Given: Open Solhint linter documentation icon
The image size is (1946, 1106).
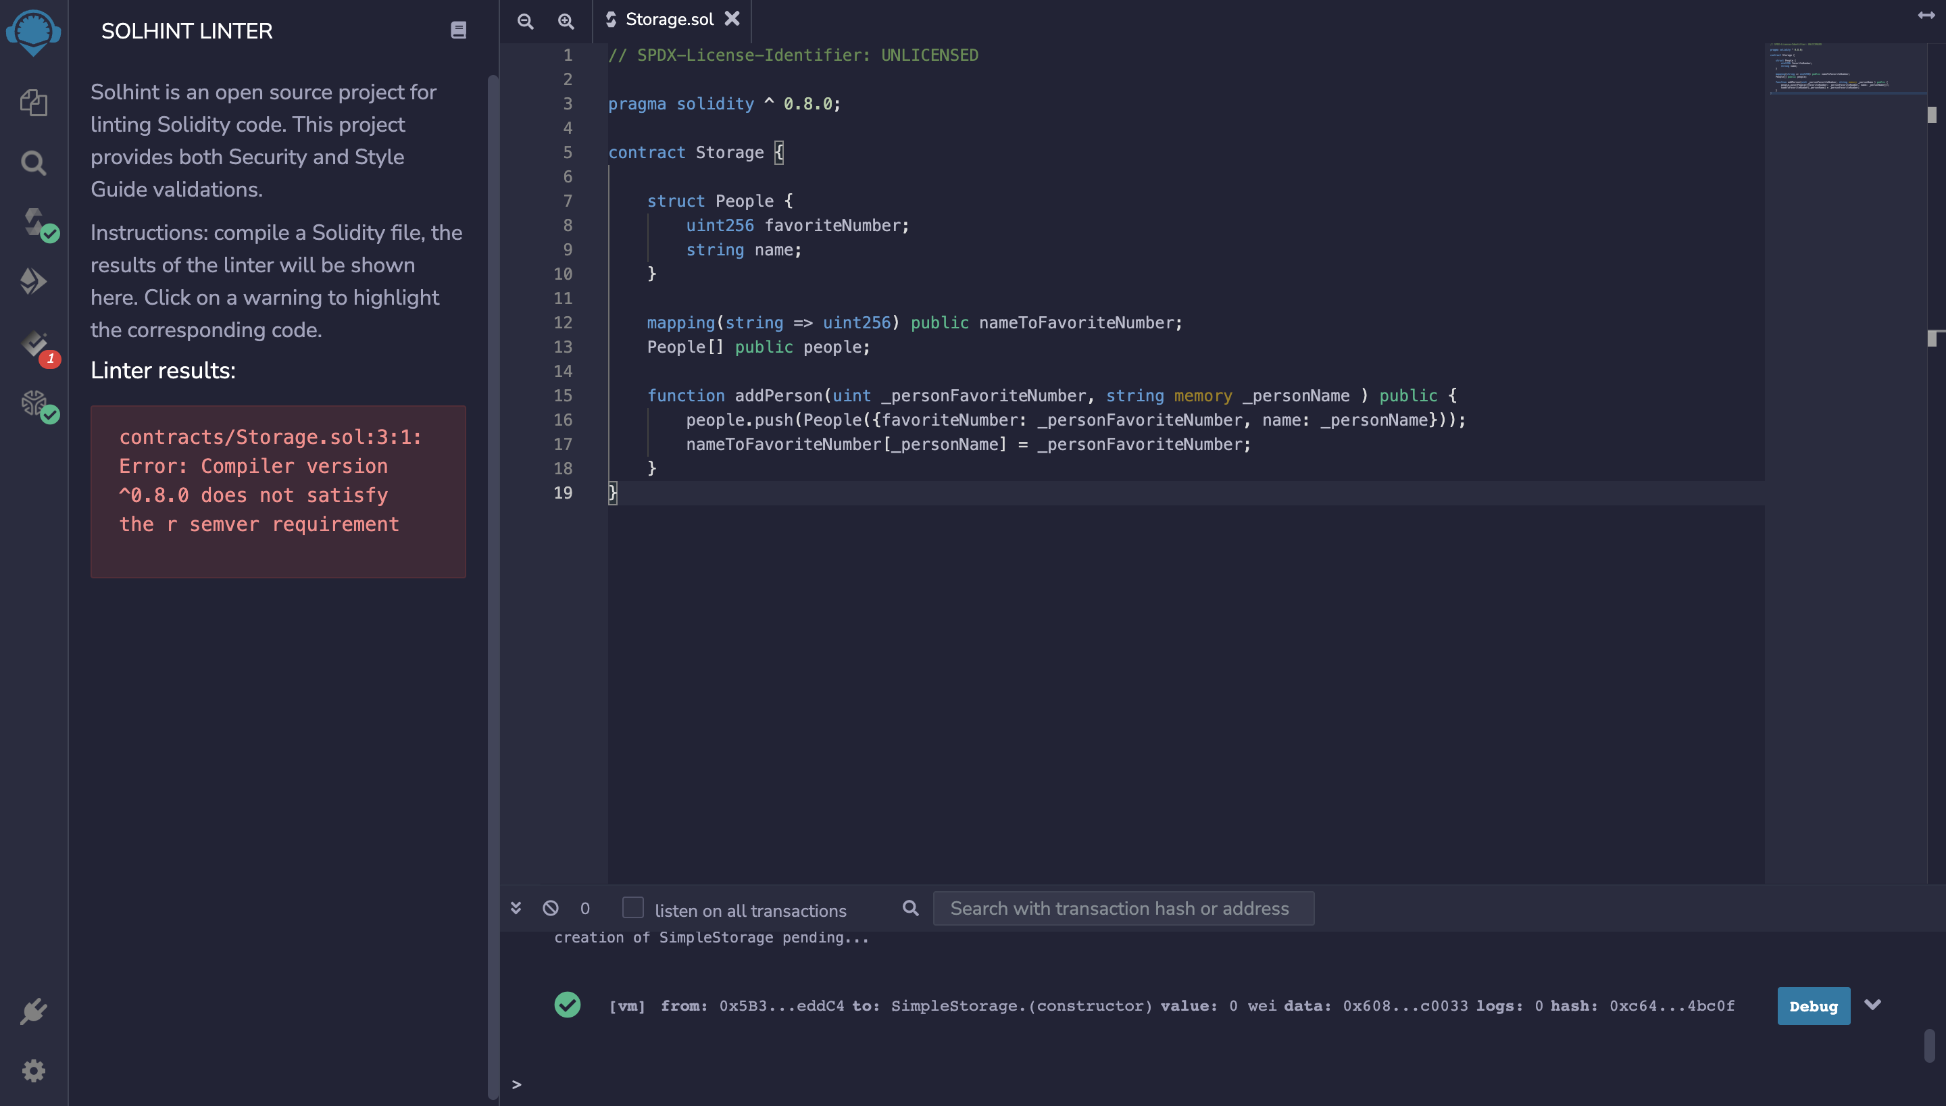Looking at the screenshot, I should tap(458, 30).
